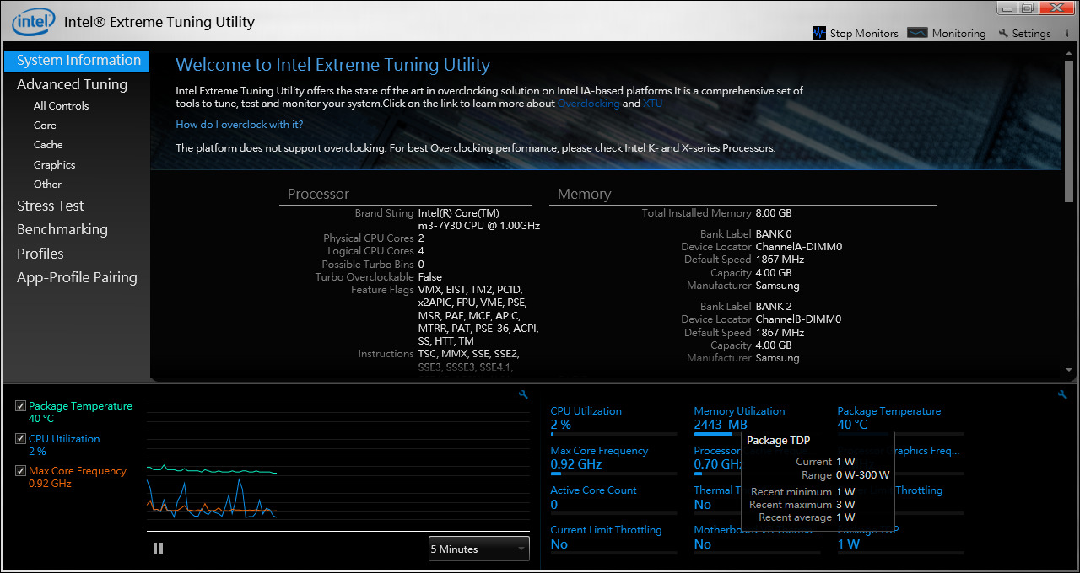Open monitor tiles wrench settings icon
Viewport: 1080px width, 573px height.
tap(1062, 394)
